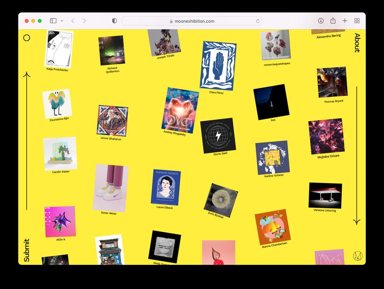Toggle the Safari sidebar button

coord(53,21)
